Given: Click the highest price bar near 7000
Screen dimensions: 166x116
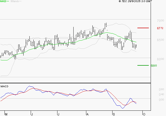Looking at the screenshot, I should click(106, 25).
